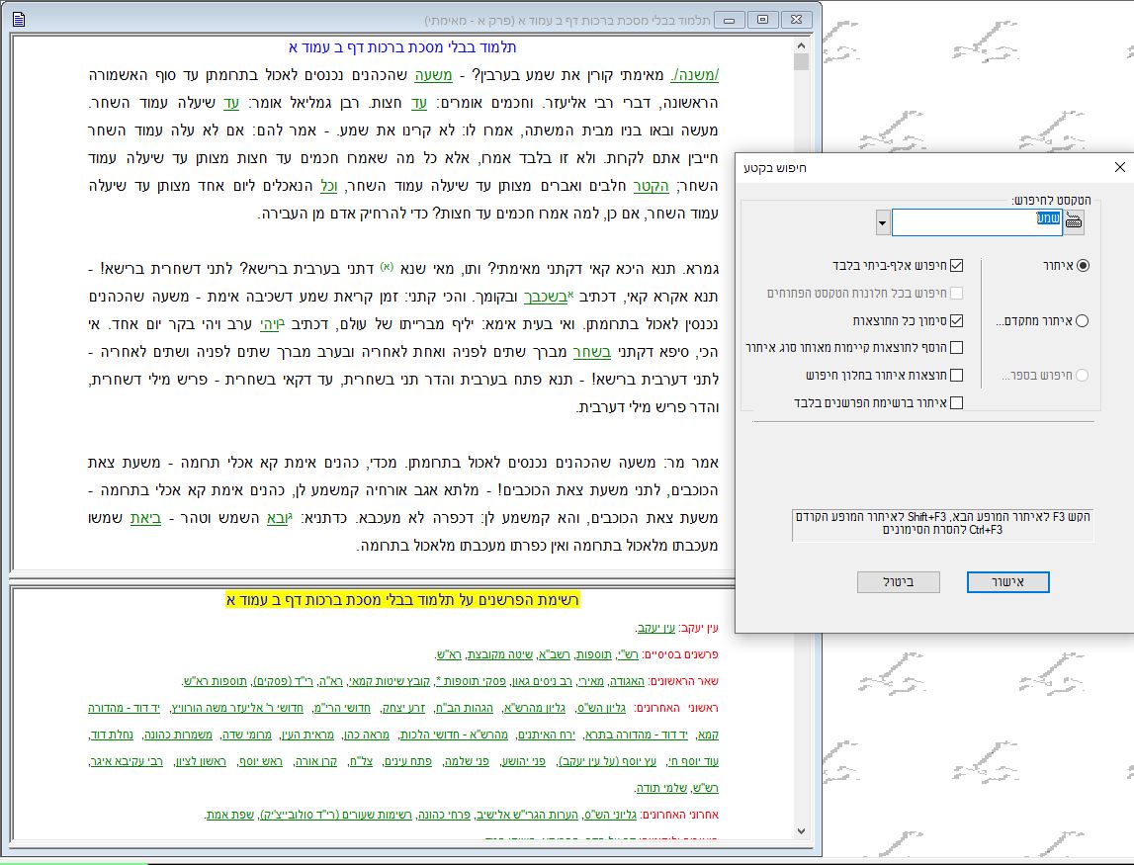Open the green בשחר link in the Gemara
Viewport: 1134px width, 865px height.
coord(591,352)
